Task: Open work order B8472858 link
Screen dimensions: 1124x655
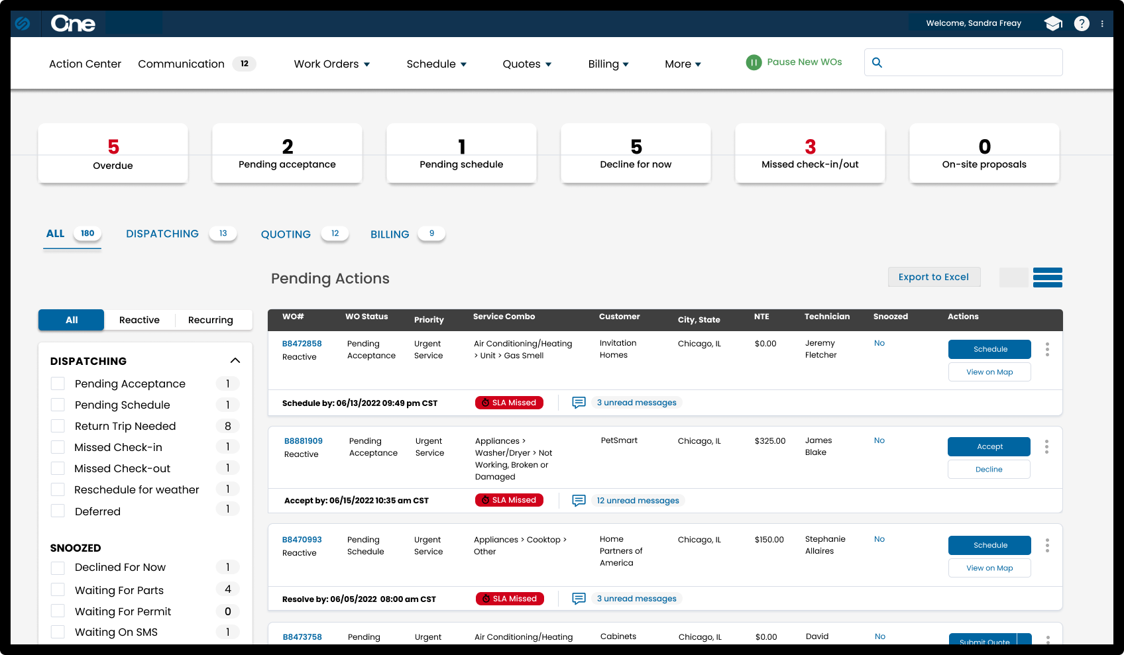Action: click(x=302, y=344)
